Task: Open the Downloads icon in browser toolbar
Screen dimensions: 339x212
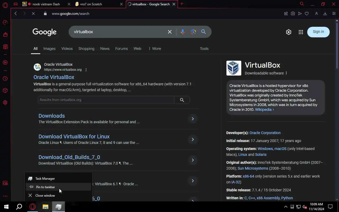Action: (325, 14)
